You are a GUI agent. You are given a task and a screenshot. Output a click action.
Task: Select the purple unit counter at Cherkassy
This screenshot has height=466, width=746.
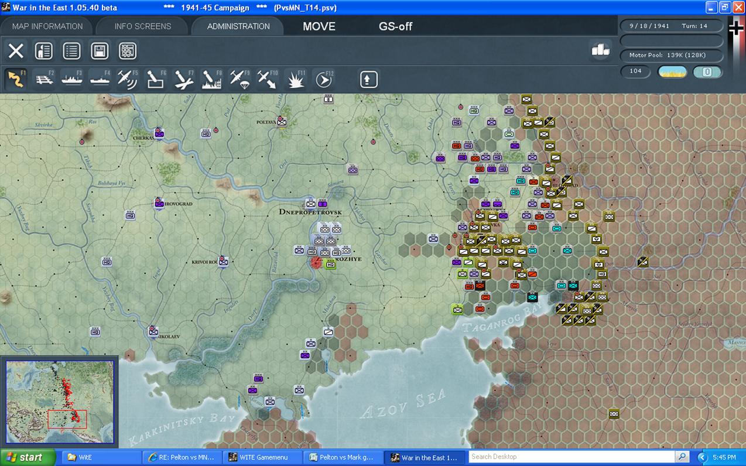point(159,133)
